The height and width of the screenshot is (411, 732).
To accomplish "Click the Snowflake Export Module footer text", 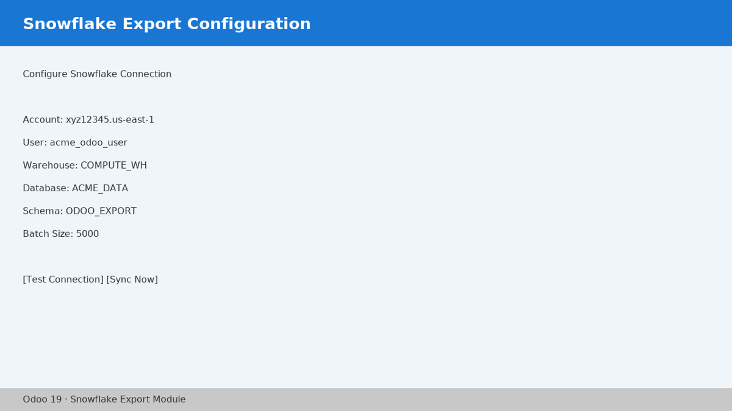I will coord(128,399).
